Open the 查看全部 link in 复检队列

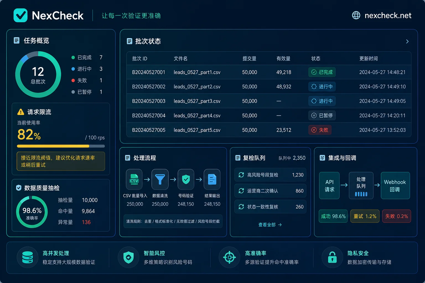coord(270,225)
